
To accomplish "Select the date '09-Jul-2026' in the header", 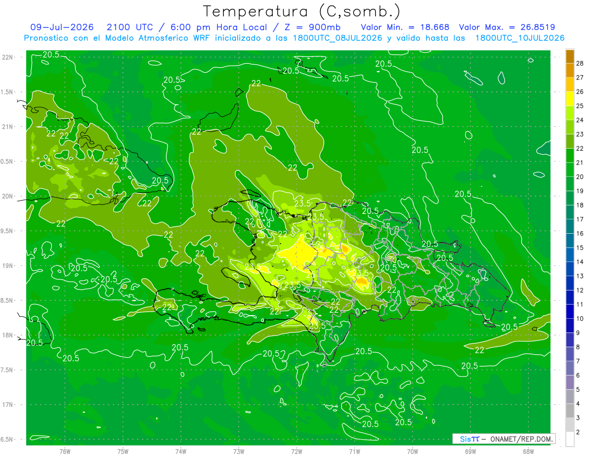I will point(62,27).
